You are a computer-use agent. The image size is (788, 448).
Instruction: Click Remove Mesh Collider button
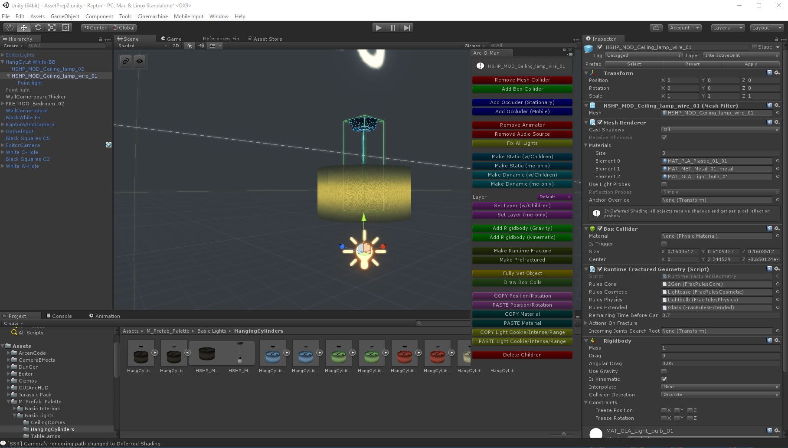pyautogui.click(x=522, y=80)
